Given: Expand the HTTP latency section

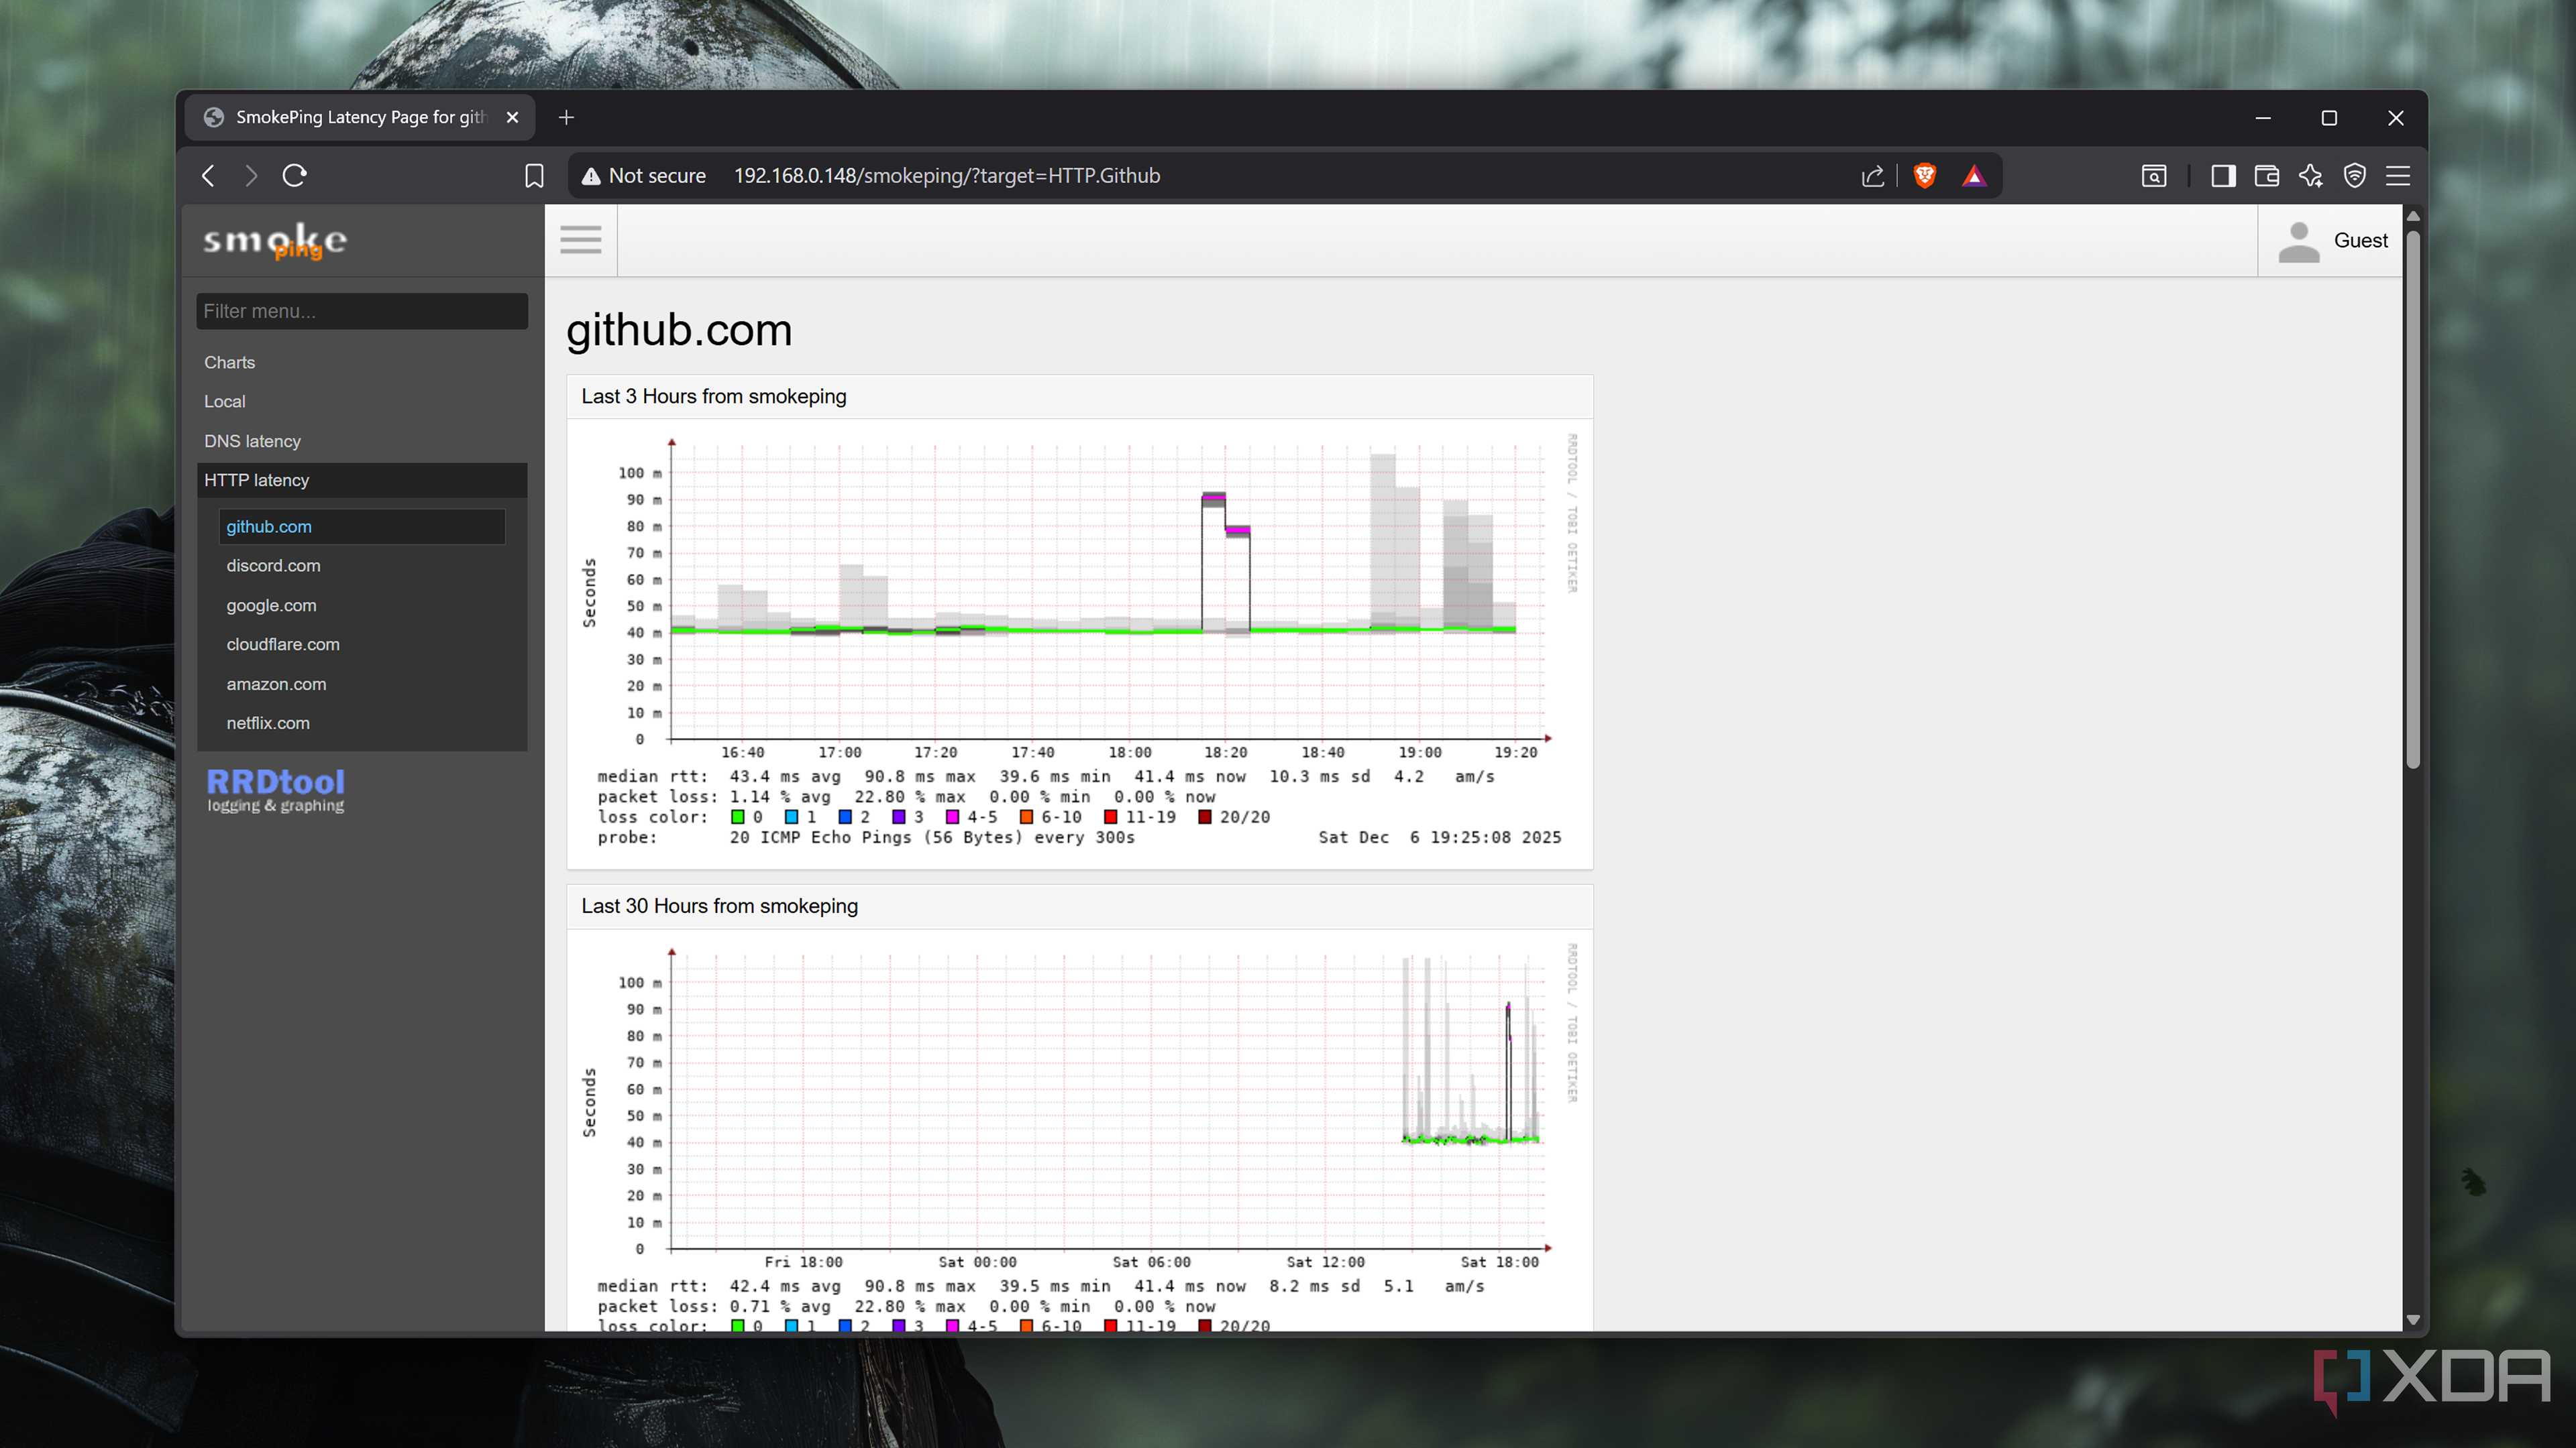Looking at the screenshot, I should 256,480.
